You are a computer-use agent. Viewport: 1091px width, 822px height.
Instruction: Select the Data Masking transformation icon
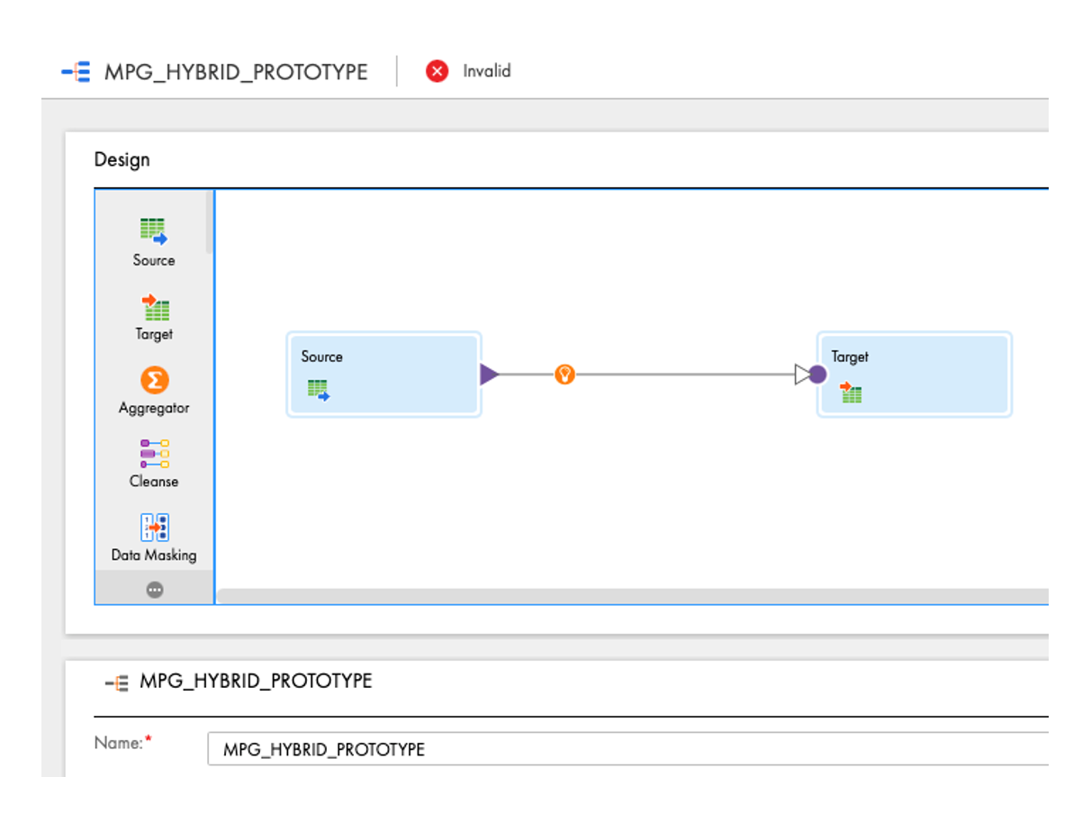pos(154,528)
